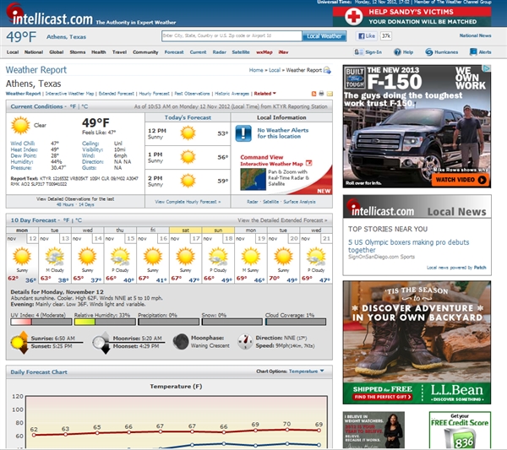Switch 10 Day Forecast to °F
507x450 pixels.
click(66, 220)
